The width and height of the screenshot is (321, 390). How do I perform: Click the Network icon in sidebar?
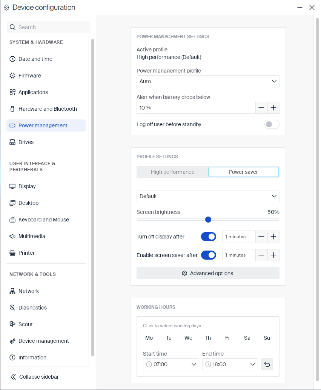pos(12,291)
